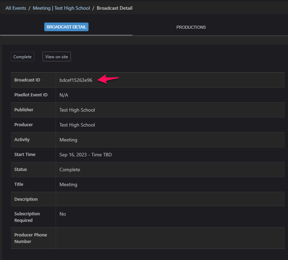Go to Meeting | Test High School breadcrumb
The image size is (288, 260).
pos(61,8)
